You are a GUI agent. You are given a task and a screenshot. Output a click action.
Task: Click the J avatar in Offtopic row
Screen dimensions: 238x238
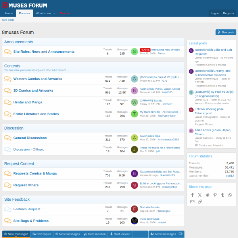[x=134, y=150]
